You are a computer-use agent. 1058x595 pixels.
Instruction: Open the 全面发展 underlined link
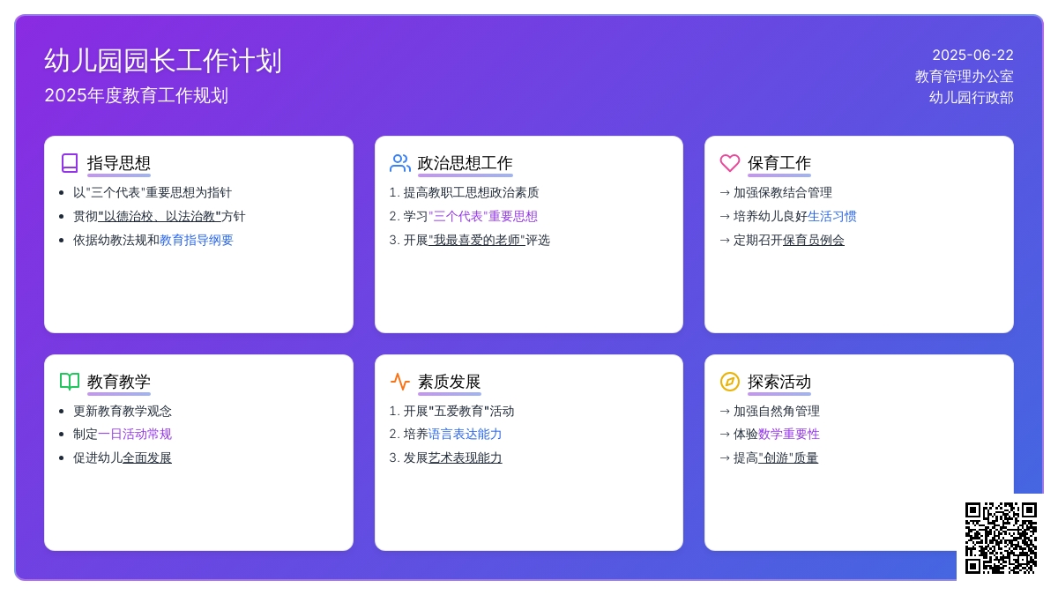pos(147,457)
